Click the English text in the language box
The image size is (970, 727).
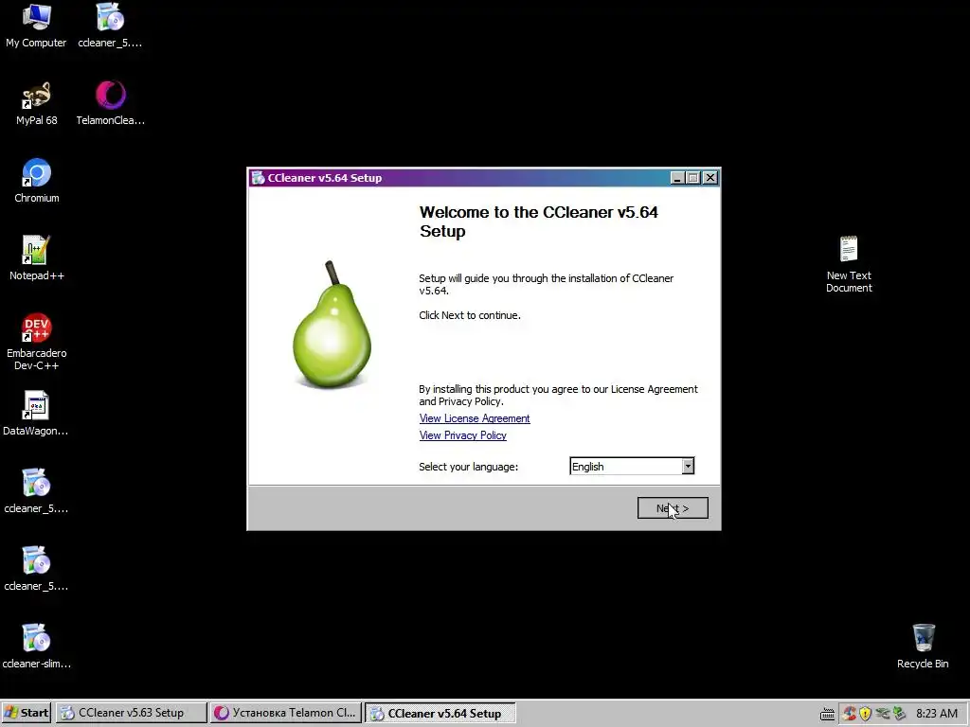pyautogui.click(x=587, y=467)
